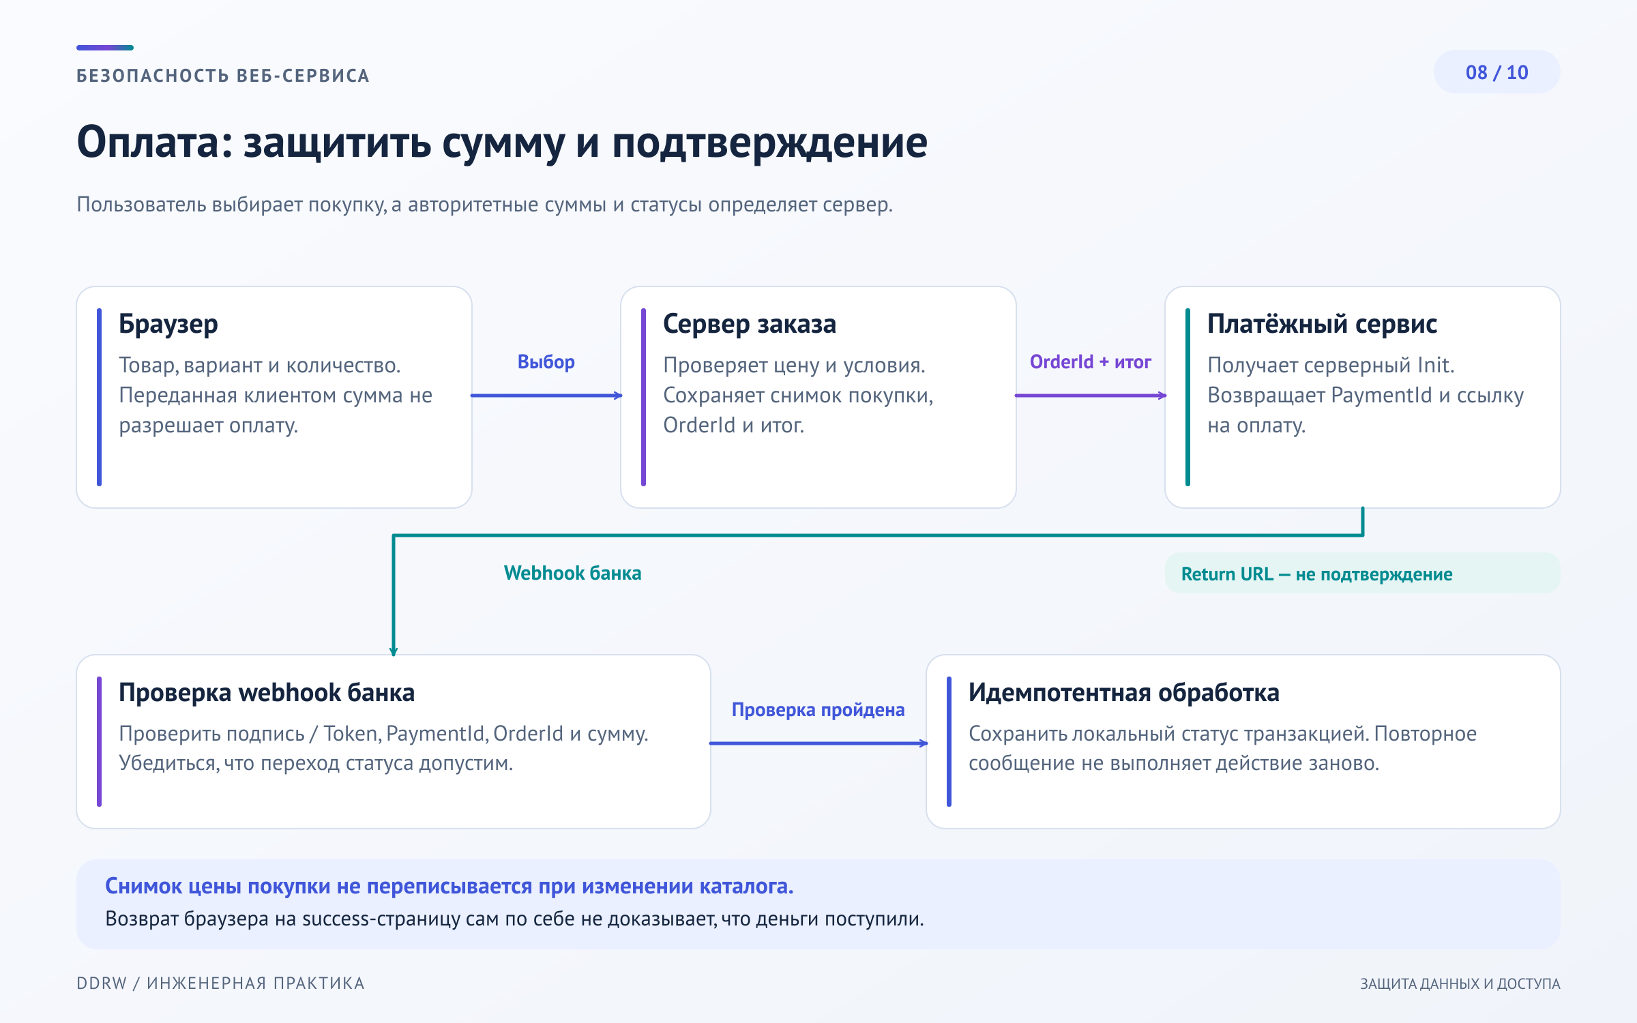Click the footer 'DDRW / ИНЖЕНЕРНАЯ ПРАКТИКА'
Image resolution: width=1637 pixels, height=1023 pixels.
coord(220,983)
